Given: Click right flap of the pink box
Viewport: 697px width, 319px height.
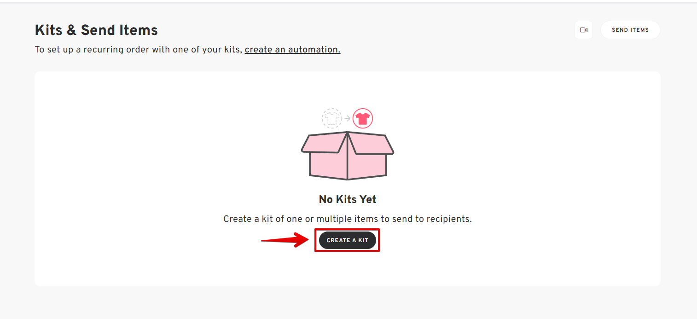Looking at the screenshot, I should click(373, 144).
